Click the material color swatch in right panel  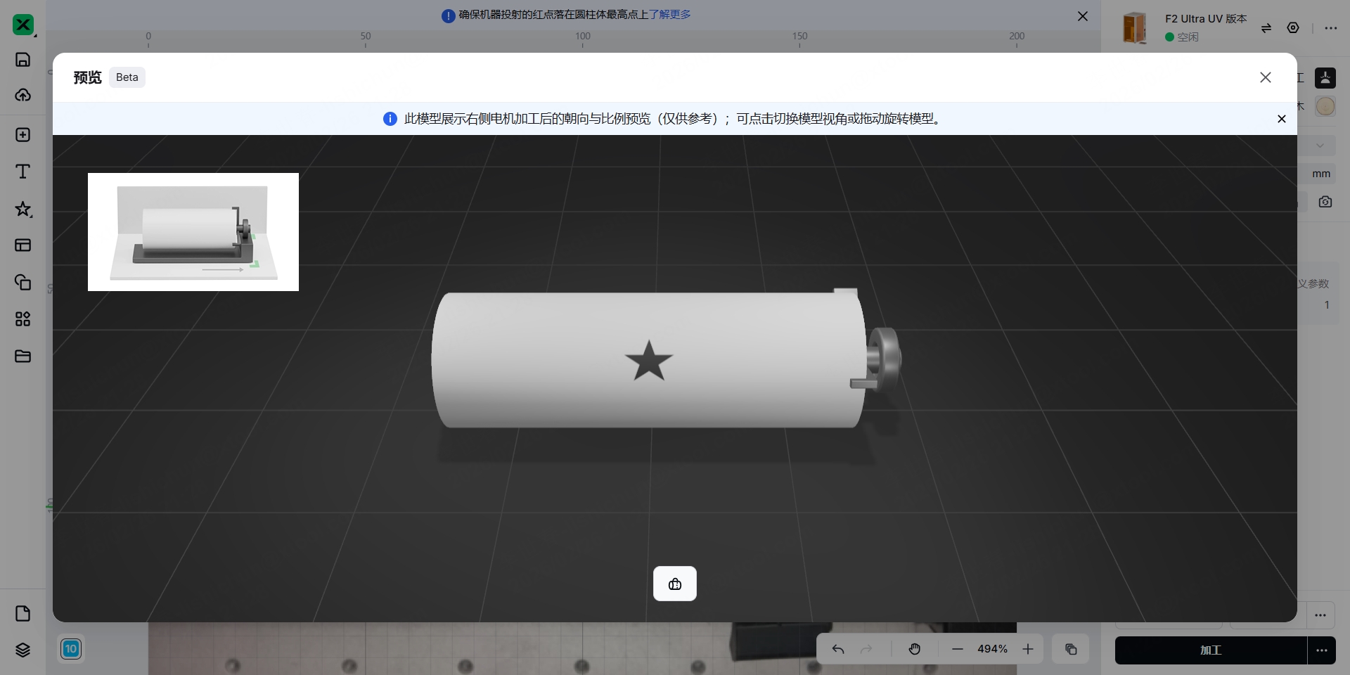(x=1325, y=106)
